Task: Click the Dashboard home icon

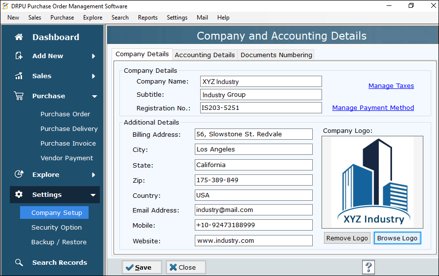Action: tap(19, 37)
